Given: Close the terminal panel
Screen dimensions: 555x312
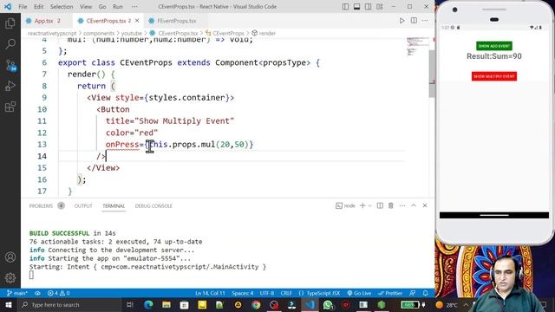Looking at the screenshot, I should coord(425,205).
